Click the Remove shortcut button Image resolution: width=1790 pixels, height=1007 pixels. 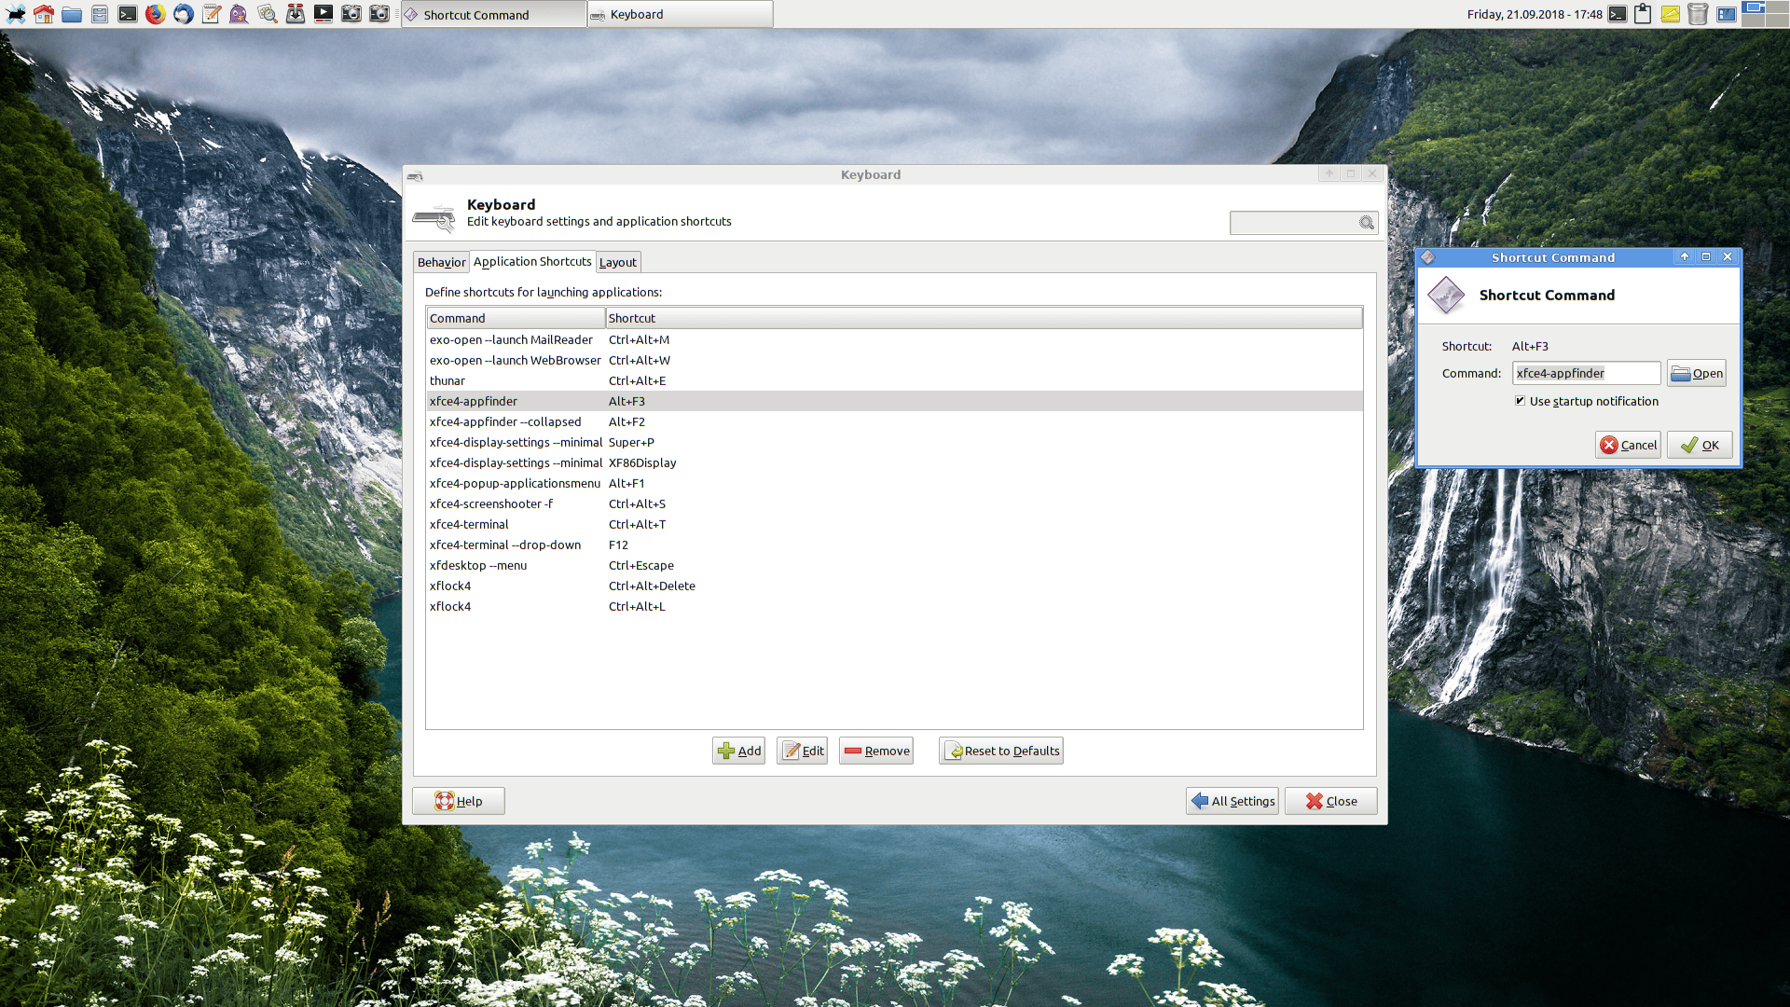point(876,751)
